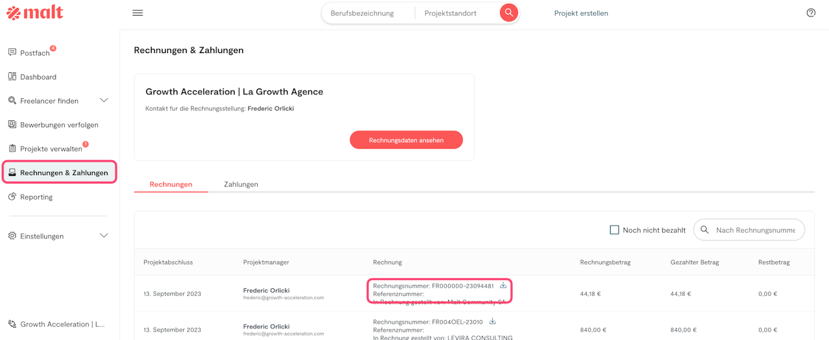This screenshot has height=340, width=829.
Task: Click the Dashboard sidebar icon
Action: 12,76
